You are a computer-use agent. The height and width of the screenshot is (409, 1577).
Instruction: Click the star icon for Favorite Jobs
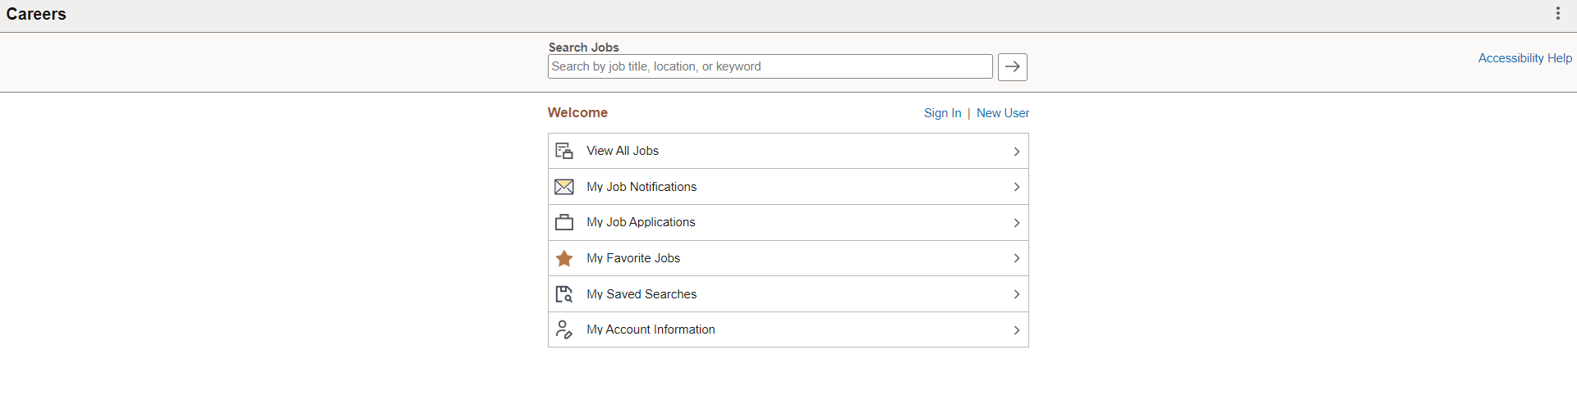[564, 258]
